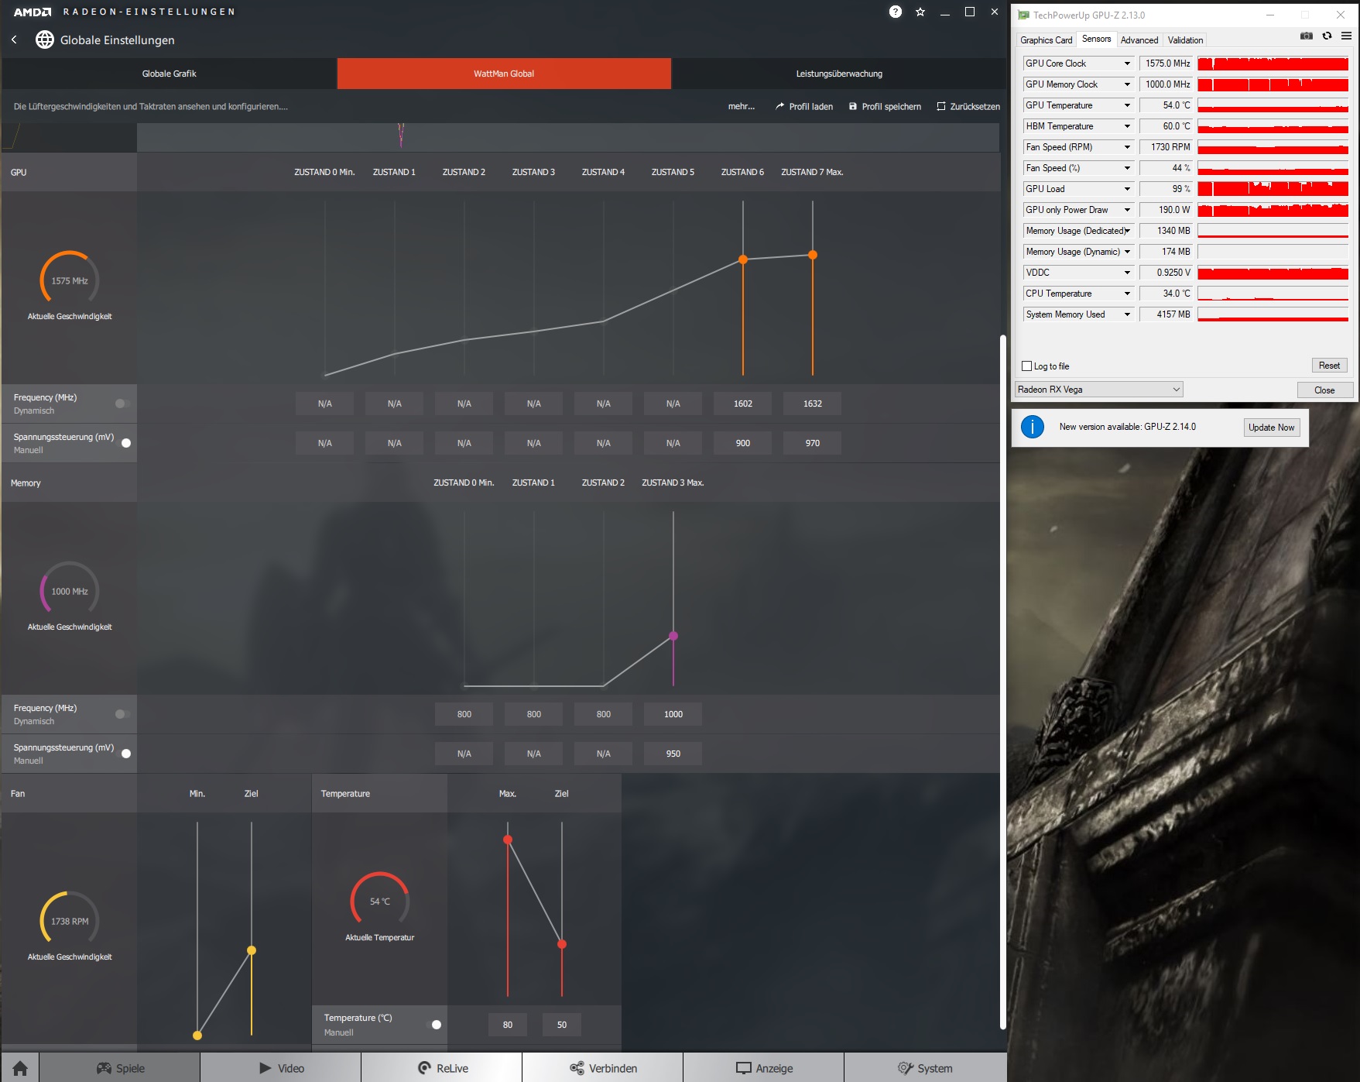Take a GPU-Z screenshot with camera icon
Viewport: 1360px width, 1082px height.
pyautogui.click(x=1307, y=36)
